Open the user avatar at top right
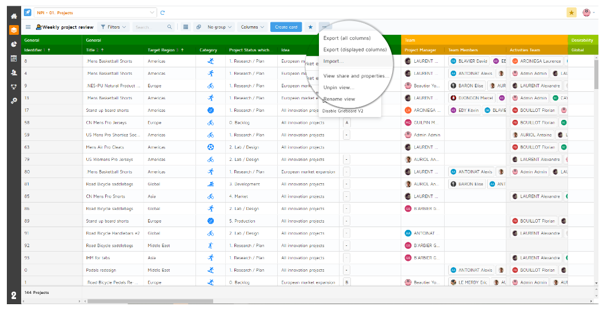 [587, 13]
